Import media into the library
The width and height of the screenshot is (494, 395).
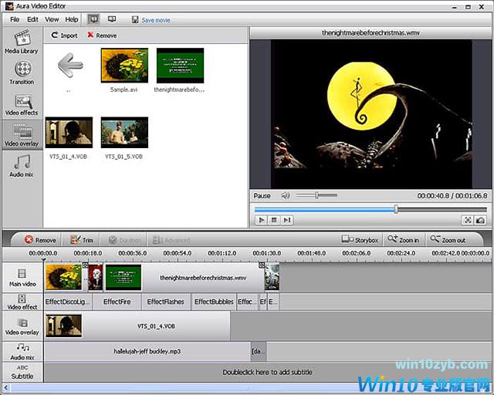(x=64, y=35)
